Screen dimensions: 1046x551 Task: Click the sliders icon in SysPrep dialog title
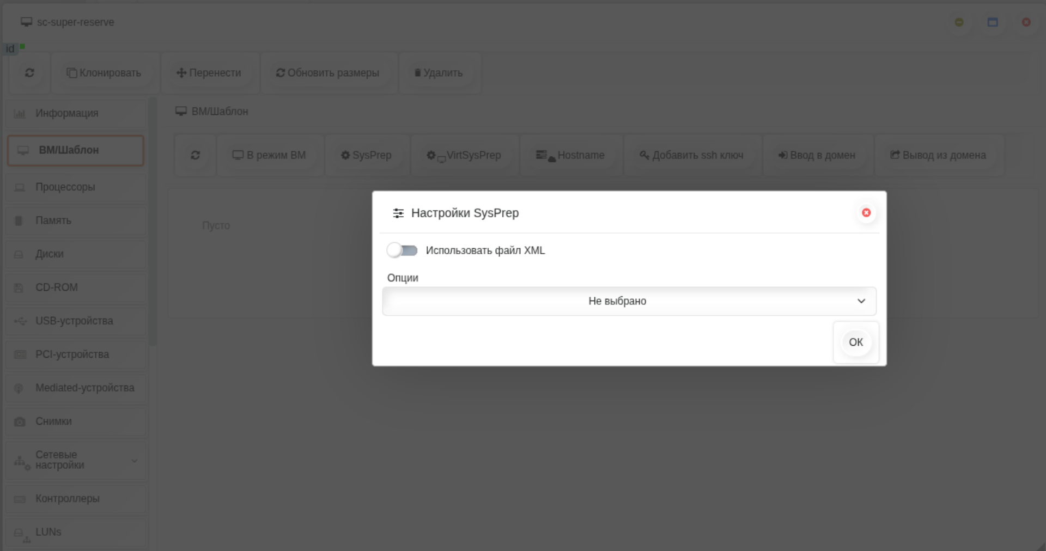click(398, 213)
